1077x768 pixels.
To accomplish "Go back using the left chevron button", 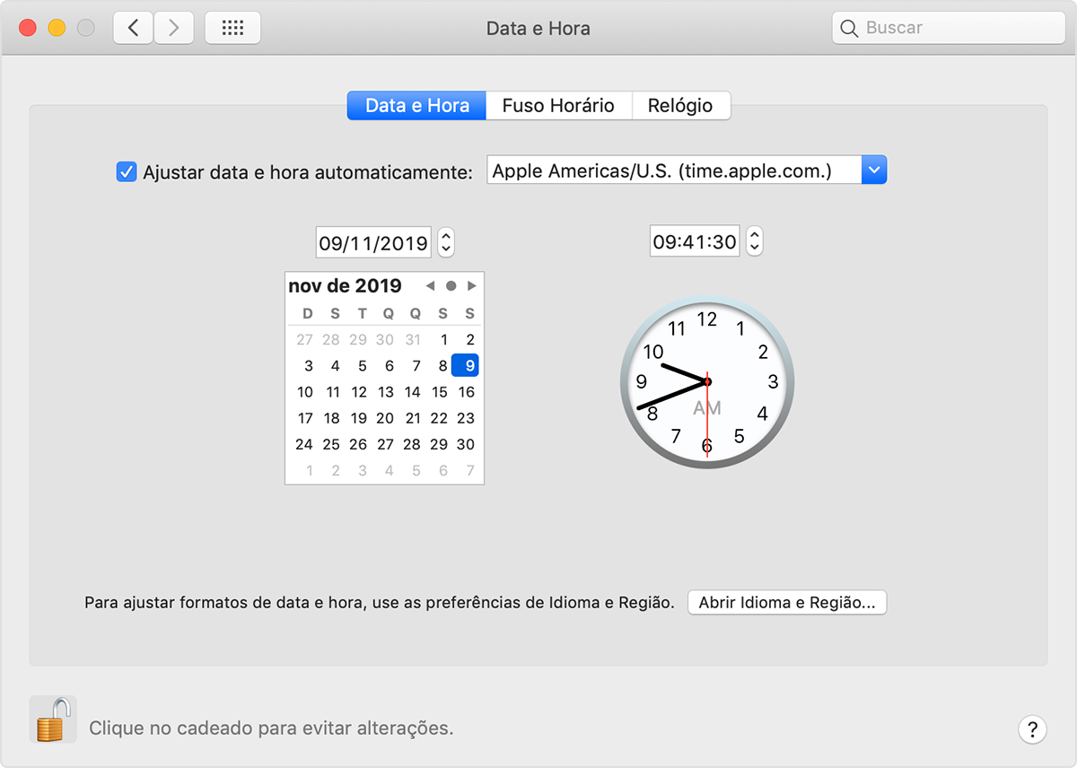I will (134, 28).
